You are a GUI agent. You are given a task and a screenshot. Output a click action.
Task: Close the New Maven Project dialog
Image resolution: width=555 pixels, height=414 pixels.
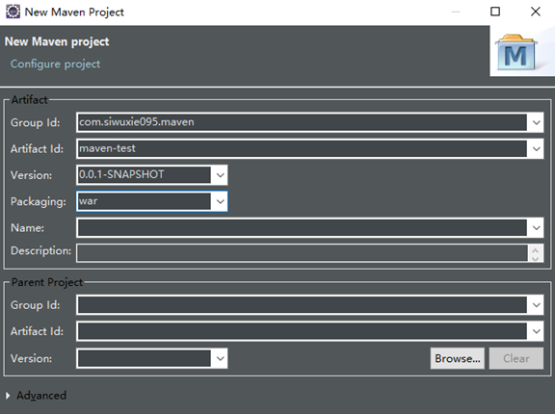click(x=536, y=12)
